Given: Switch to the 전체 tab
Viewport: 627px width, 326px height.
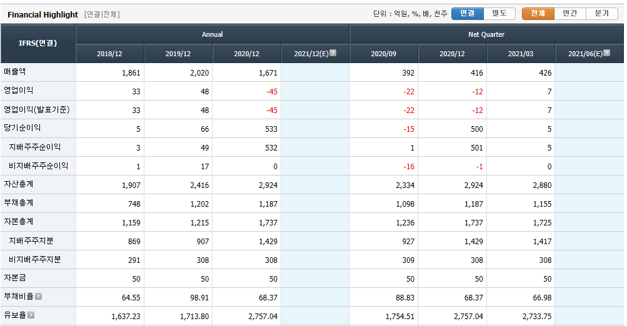Looking at the screenshot, I should coord(538,14).
